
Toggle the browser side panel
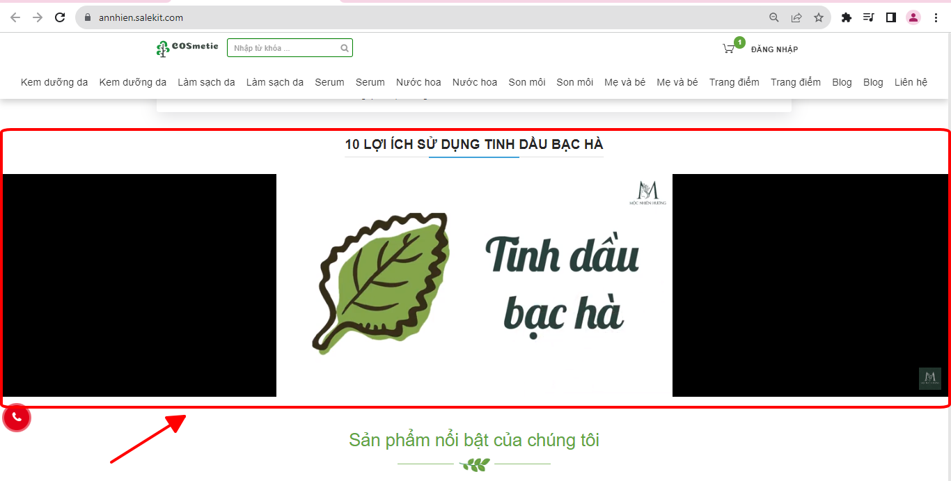(890, 17)
